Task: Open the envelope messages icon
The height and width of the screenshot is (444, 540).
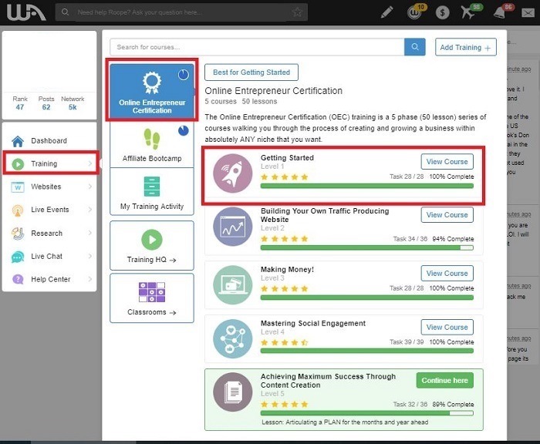Action: click(x=528, y=13)
